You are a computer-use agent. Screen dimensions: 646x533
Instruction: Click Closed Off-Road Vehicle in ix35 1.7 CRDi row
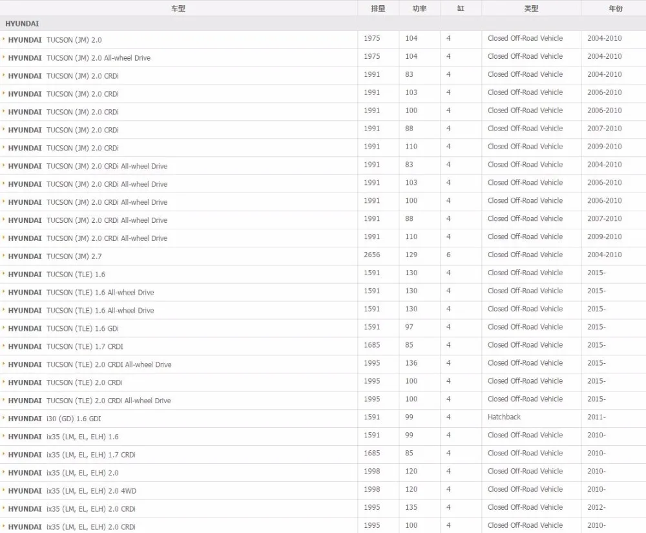525,453
